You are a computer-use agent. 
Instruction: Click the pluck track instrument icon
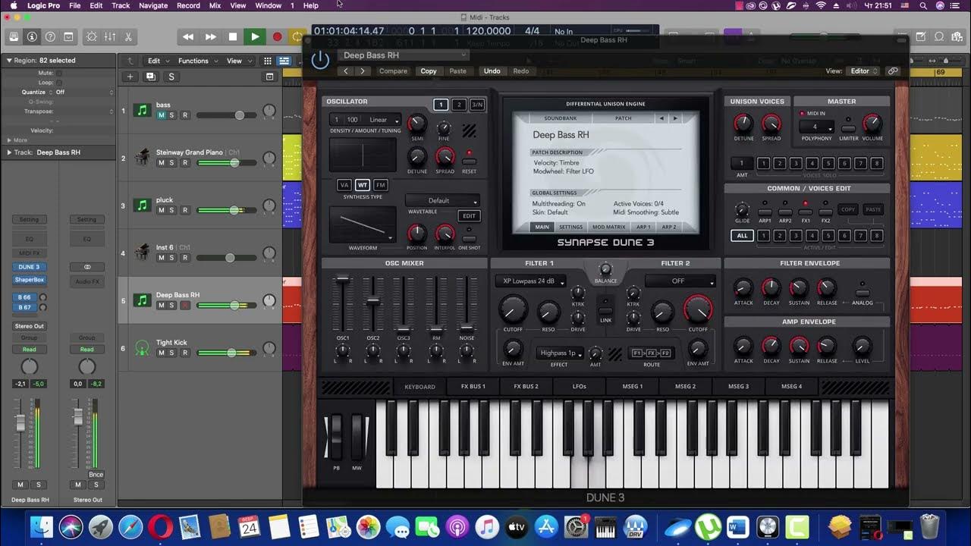tap(142, 206)
